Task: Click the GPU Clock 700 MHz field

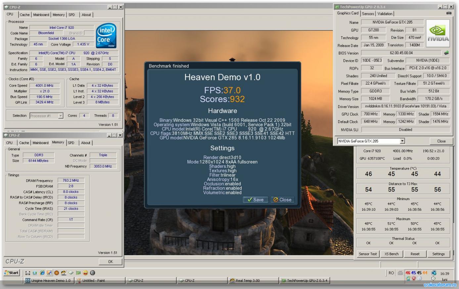Action: pyautogui.click(x=371, y=114)
